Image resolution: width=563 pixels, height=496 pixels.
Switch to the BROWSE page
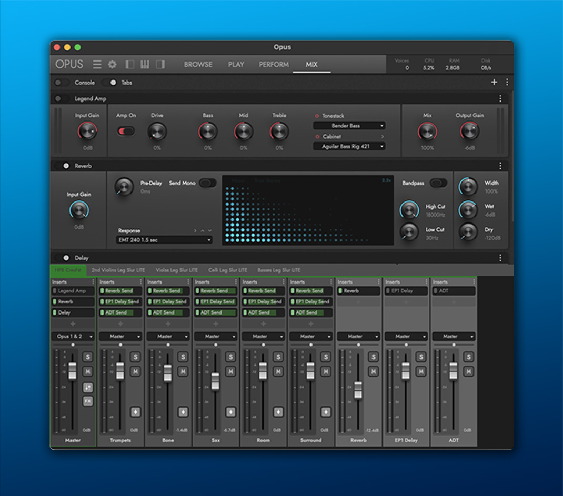point(198,65)
